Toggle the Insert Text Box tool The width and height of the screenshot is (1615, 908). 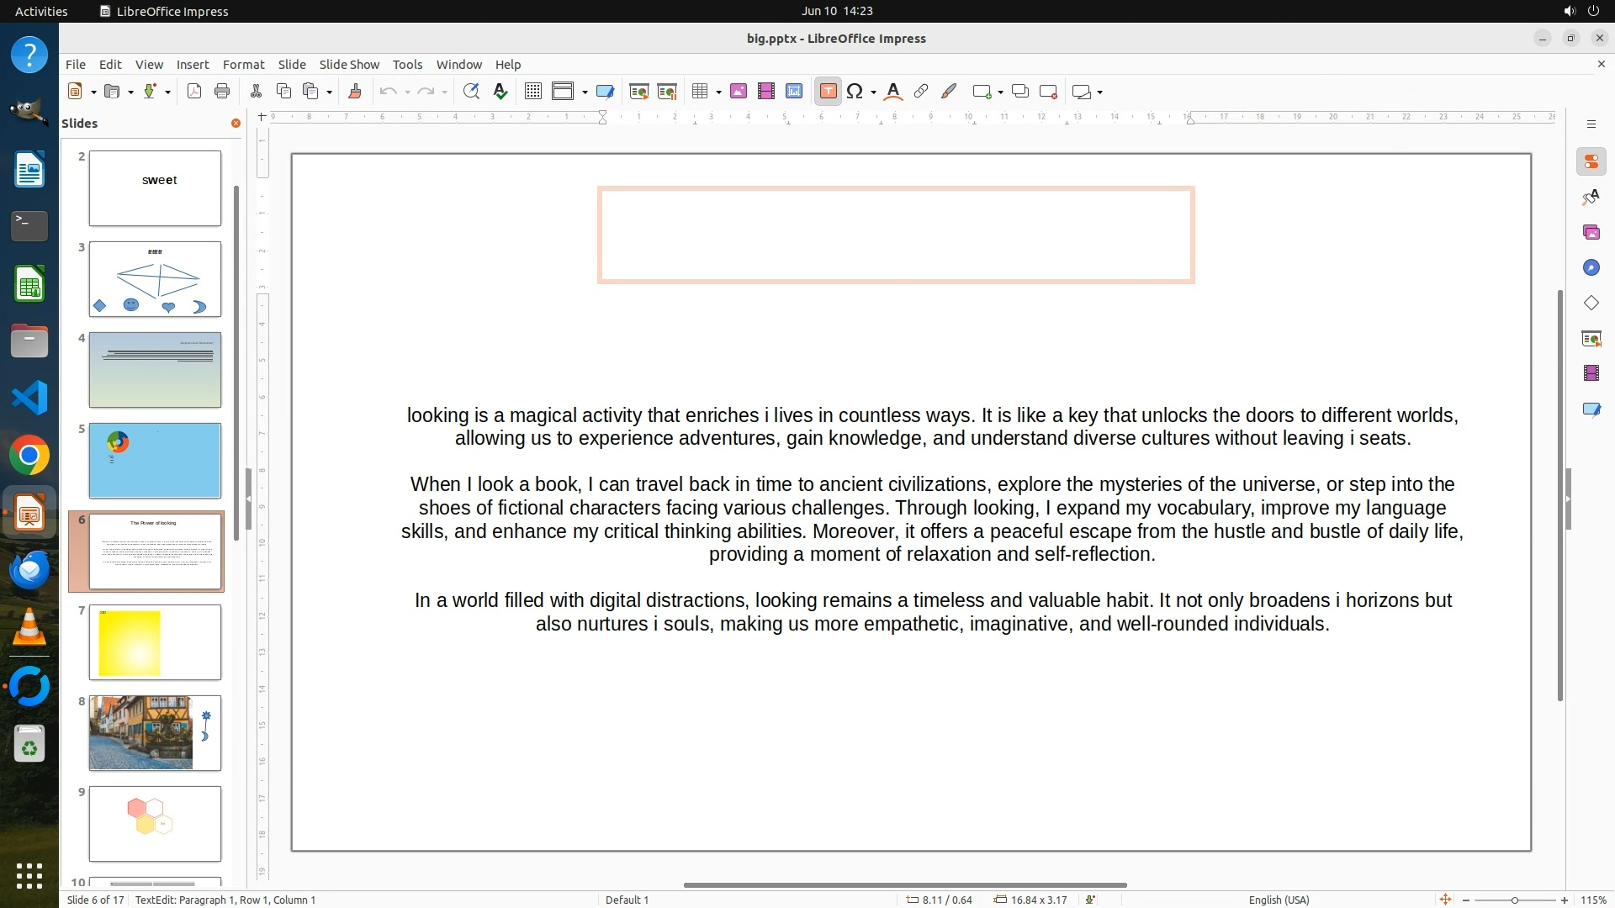click(828, 92)
